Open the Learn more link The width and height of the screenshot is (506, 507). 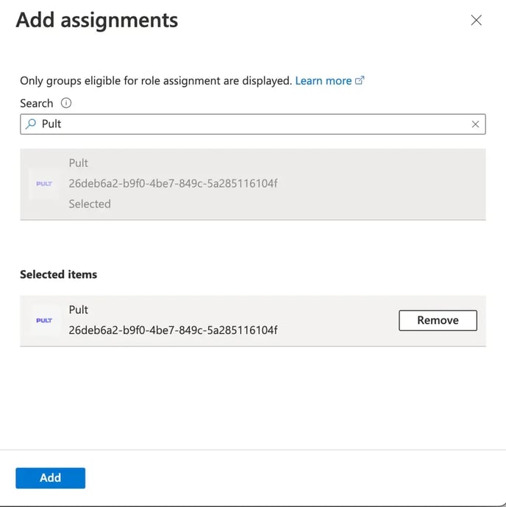[x=323, y=81]
